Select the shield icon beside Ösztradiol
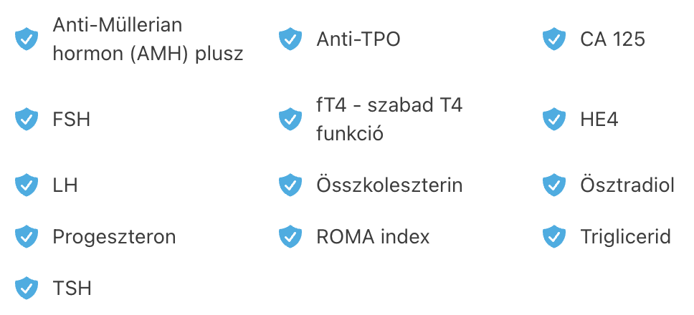The image size is (694, 315). click(554, 185)
